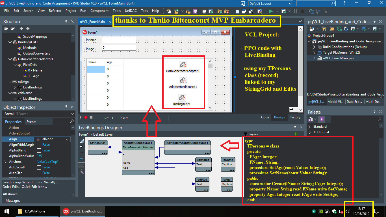Toggle the AutoScroll checkbox
This screenshot has height=217, width=386.
(x=39, y=167)
